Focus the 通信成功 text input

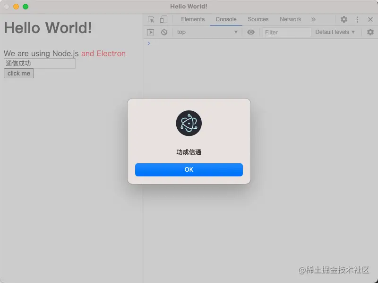pos(40,64)
